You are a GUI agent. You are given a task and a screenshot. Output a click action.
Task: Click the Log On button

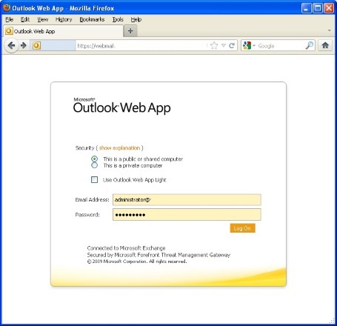point(242,228)
